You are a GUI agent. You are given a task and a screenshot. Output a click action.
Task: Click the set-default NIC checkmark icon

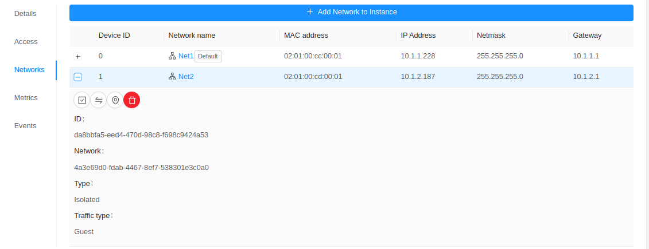(x=82, y=100)
